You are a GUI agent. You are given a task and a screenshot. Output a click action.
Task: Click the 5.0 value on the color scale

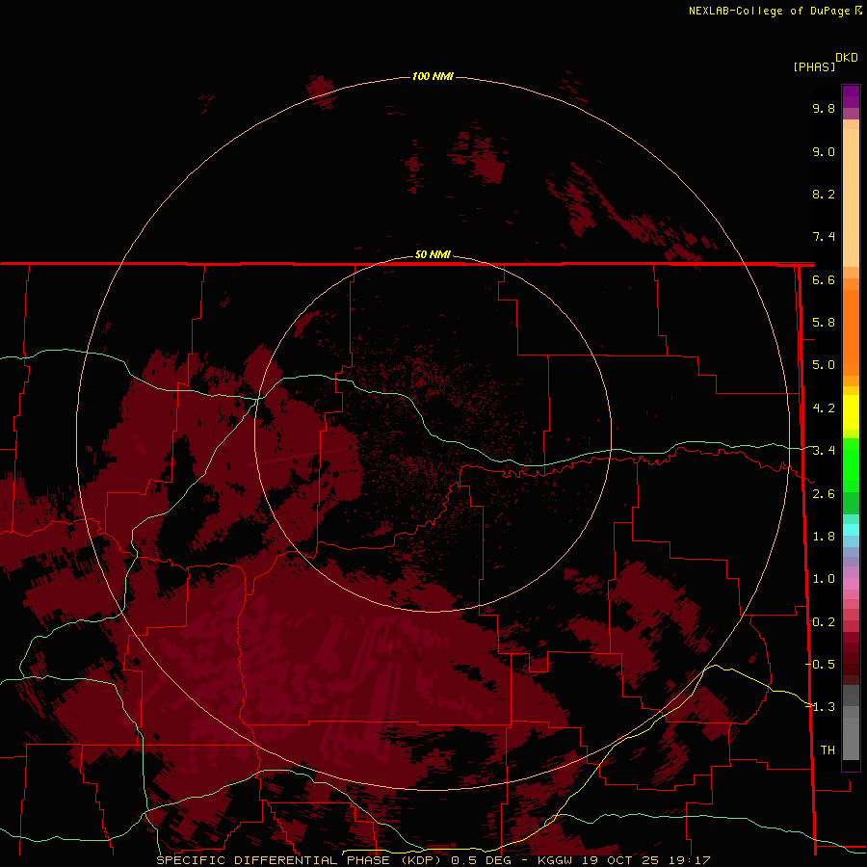tap(824, 365)
